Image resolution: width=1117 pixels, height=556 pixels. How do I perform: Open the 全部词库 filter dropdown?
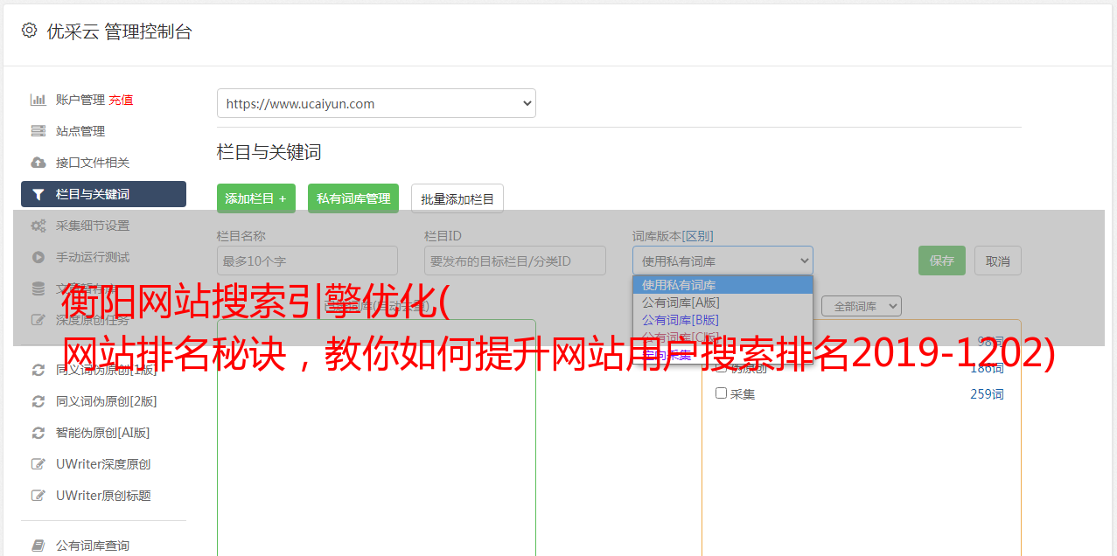pos(862,306)
